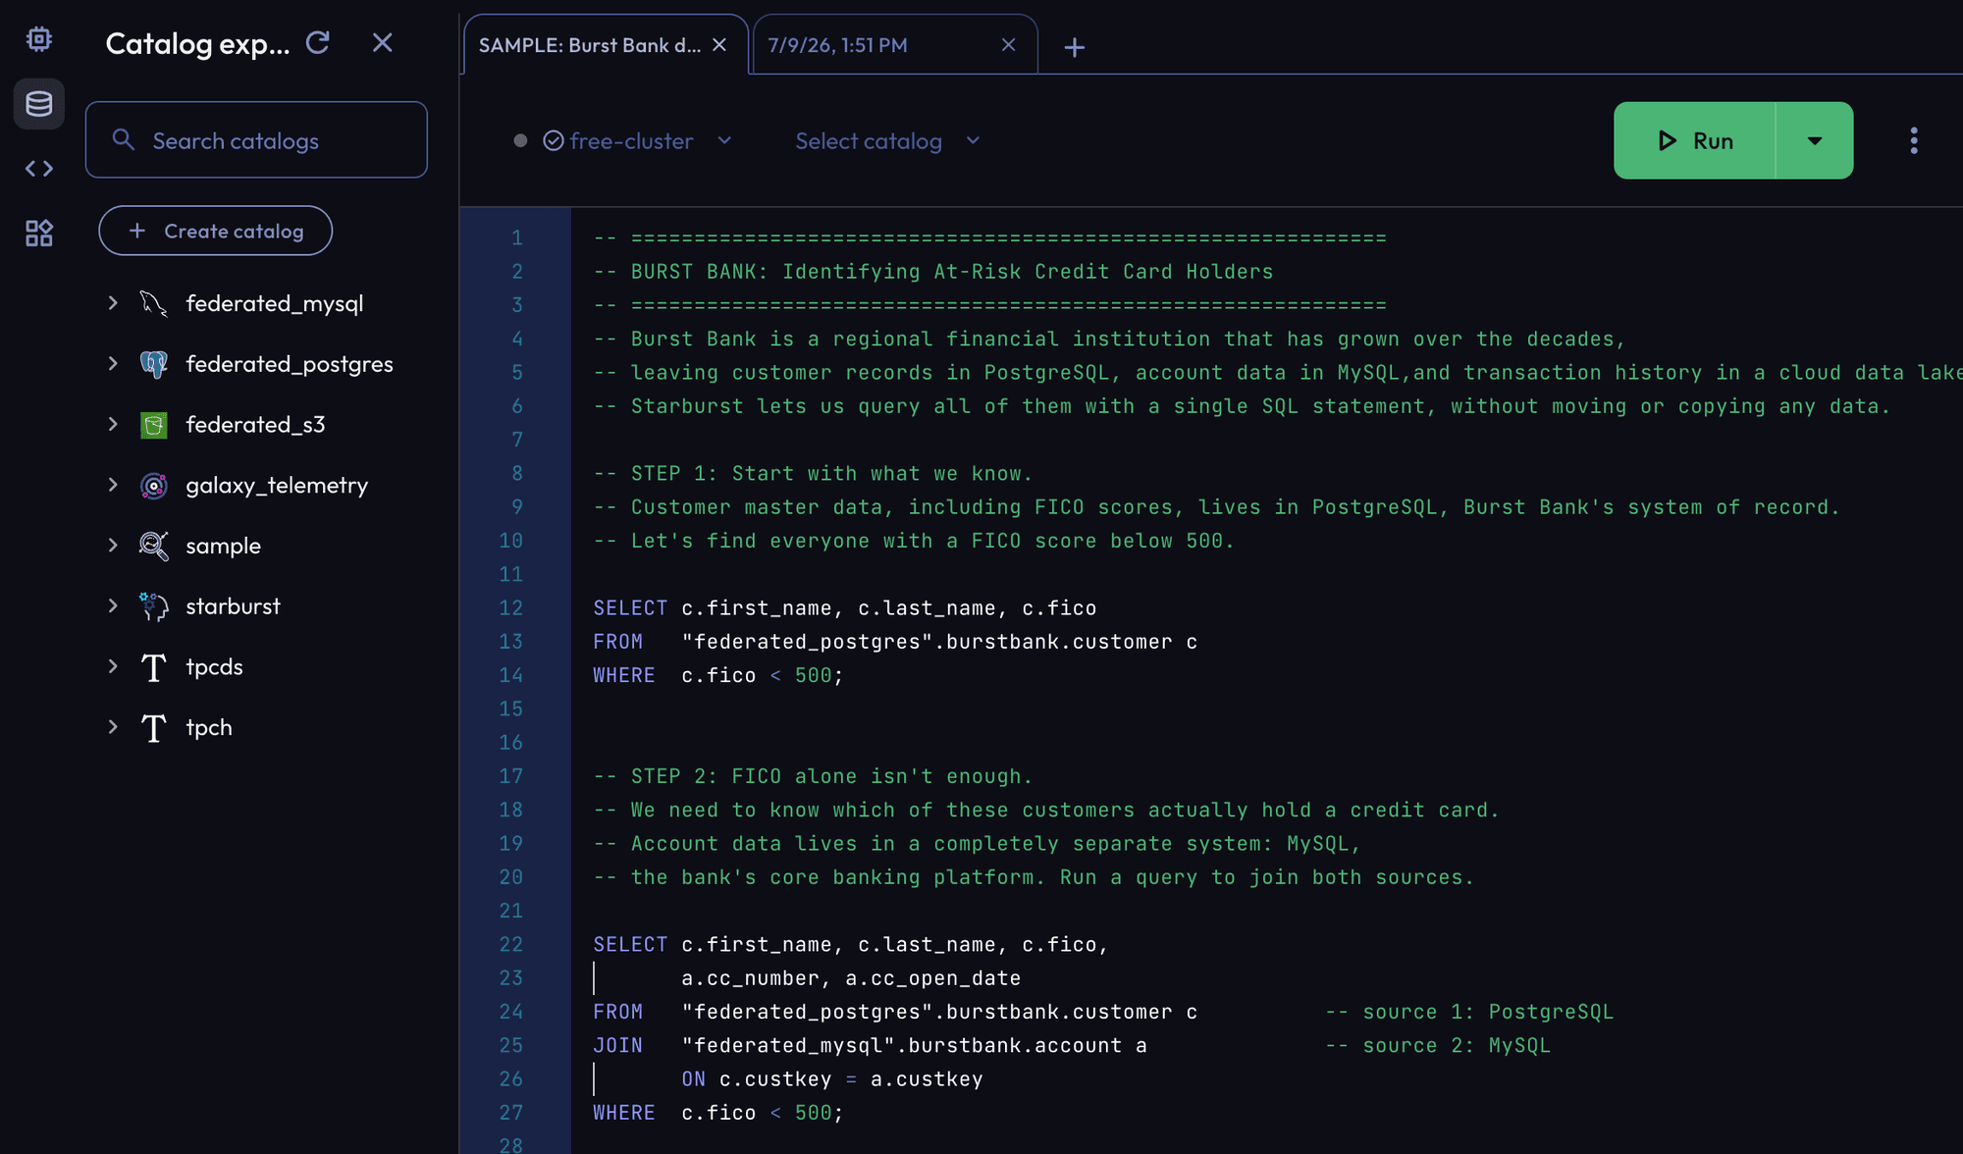Open the cluster chip icon in sidebar
Image resolution: width=1963 pixels, height=1154 pixels.
[39, 39]
